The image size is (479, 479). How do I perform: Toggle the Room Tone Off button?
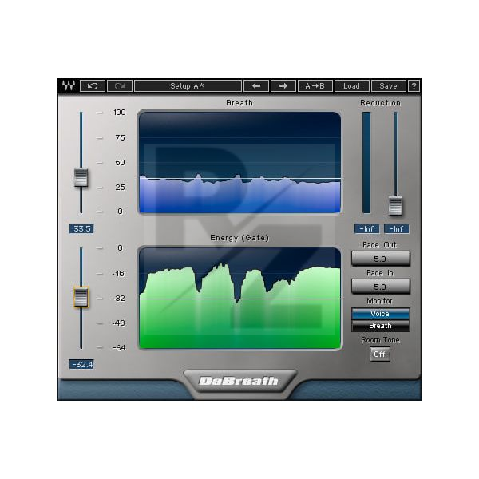tap(381, 354)
